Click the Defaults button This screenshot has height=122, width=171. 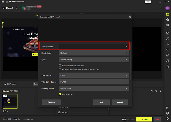51,102
